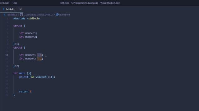The width and height of the screenshot is (199, 111).
Task: Click the second struct keyword
Action: (18, 48)
